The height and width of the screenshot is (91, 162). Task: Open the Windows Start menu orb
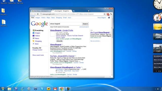(3, 89)
